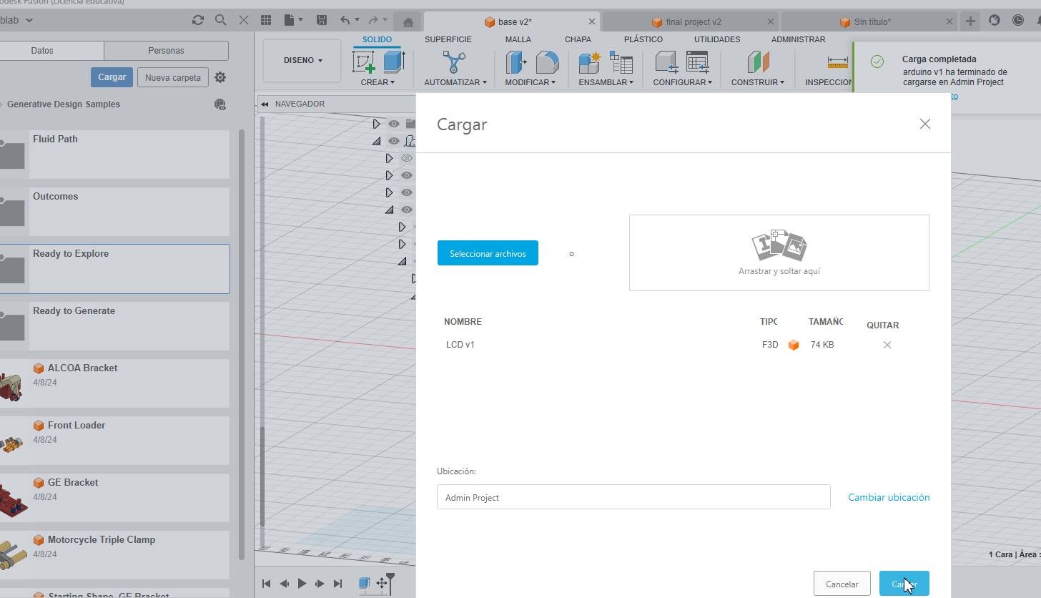Open the MODIFICAR dropdown menu
The height and width of the screenshot is (598, 1041).
530,82
